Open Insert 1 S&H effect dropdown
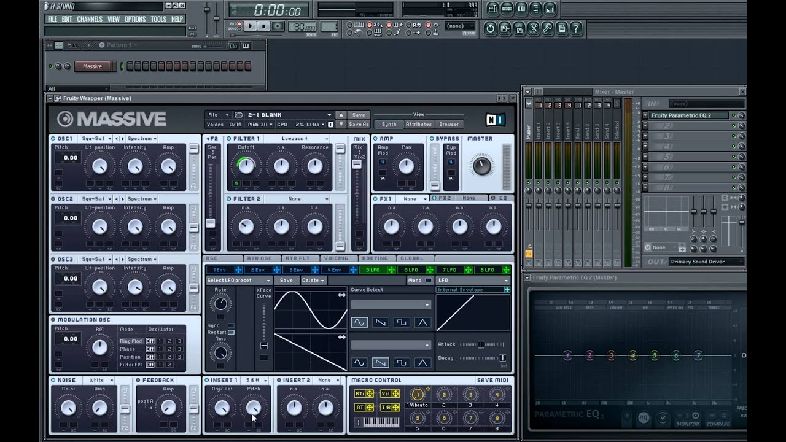Screen dimensions: 786x442 pos(255,380)
